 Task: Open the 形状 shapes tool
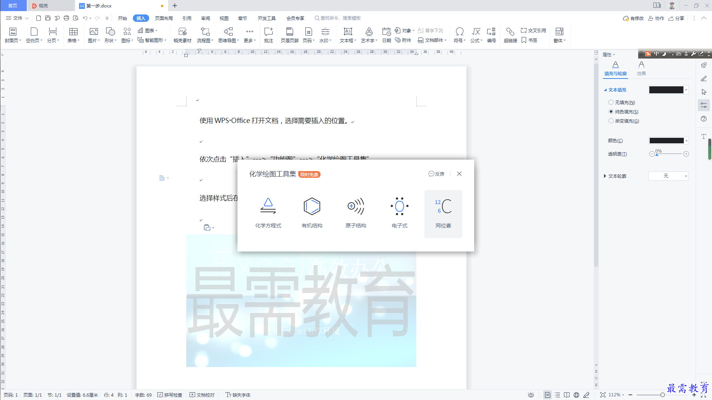coord(111,35)
